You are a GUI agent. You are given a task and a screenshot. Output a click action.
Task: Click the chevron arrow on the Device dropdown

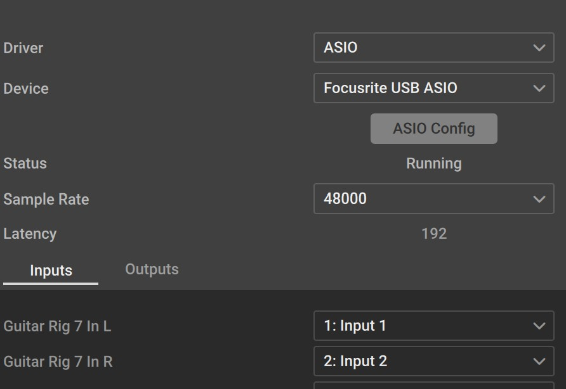(x=539, y=88)
